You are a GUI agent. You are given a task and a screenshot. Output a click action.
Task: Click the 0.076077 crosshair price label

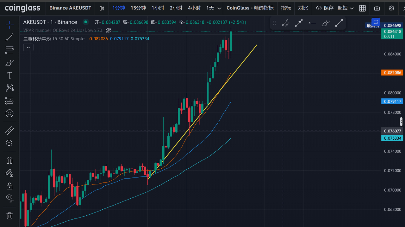(x=392, y=131)
